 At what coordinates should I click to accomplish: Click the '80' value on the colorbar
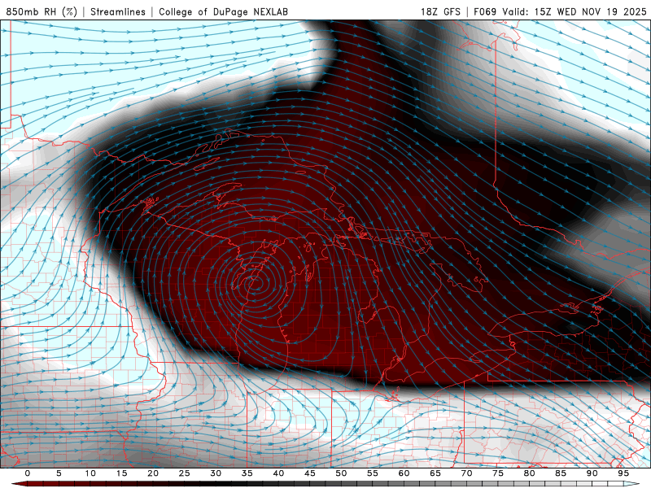coord(530,473)
